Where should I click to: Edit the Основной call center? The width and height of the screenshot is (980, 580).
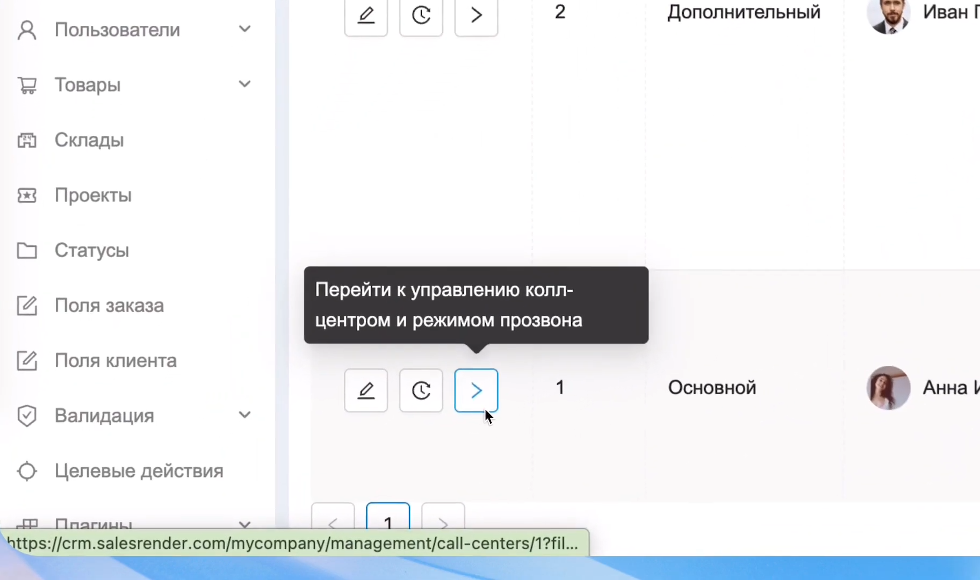[366, 390]
